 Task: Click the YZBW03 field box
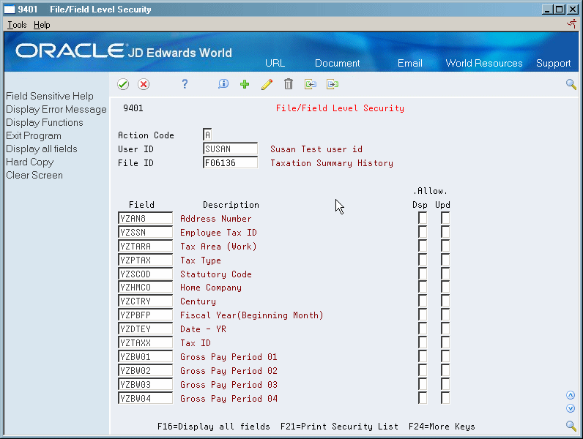(x=145, y=384)
